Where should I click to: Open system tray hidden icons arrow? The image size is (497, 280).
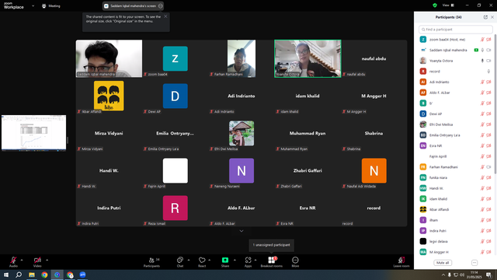443,275
